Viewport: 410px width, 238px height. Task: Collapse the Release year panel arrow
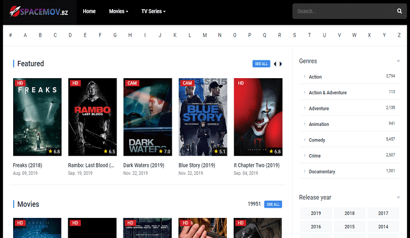398,198
